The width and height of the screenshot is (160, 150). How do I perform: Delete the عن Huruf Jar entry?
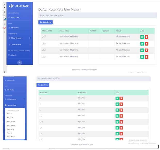[x=121, y=128]
